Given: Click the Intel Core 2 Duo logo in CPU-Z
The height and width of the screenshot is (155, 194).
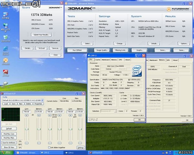Looking at the screenshot, I should [137, 71].
